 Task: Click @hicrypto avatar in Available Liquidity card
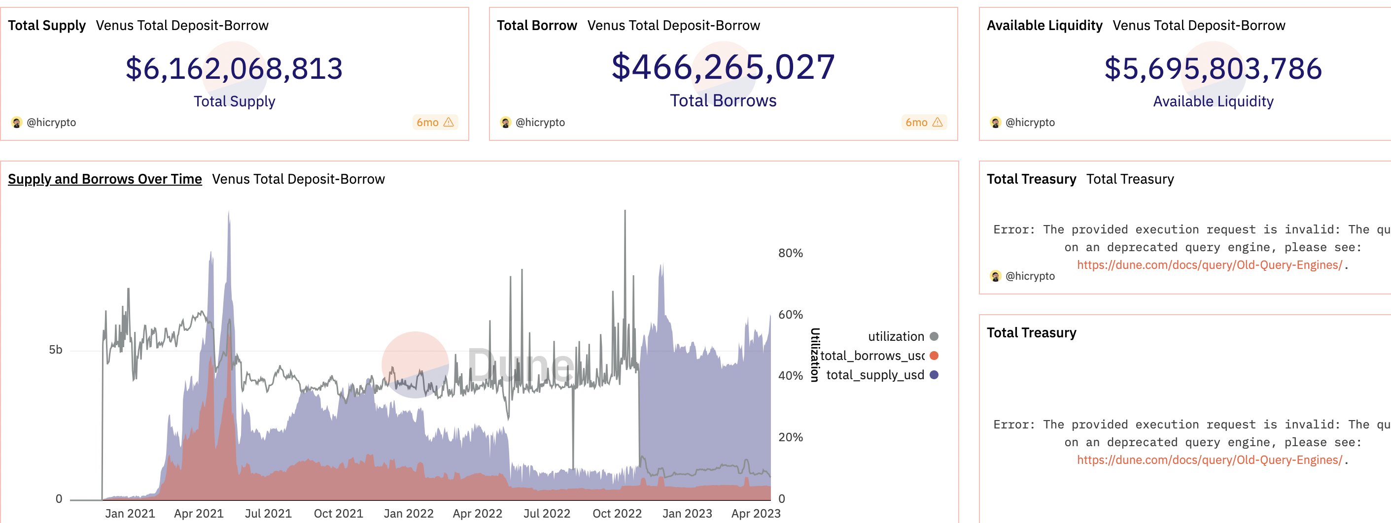[996, 123]
